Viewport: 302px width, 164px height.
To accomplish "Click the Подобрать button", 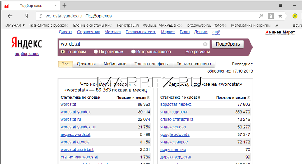I will 228,44.
